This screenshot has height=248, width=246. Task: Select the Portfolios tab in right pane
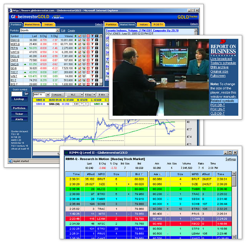[x=111, y=25]
